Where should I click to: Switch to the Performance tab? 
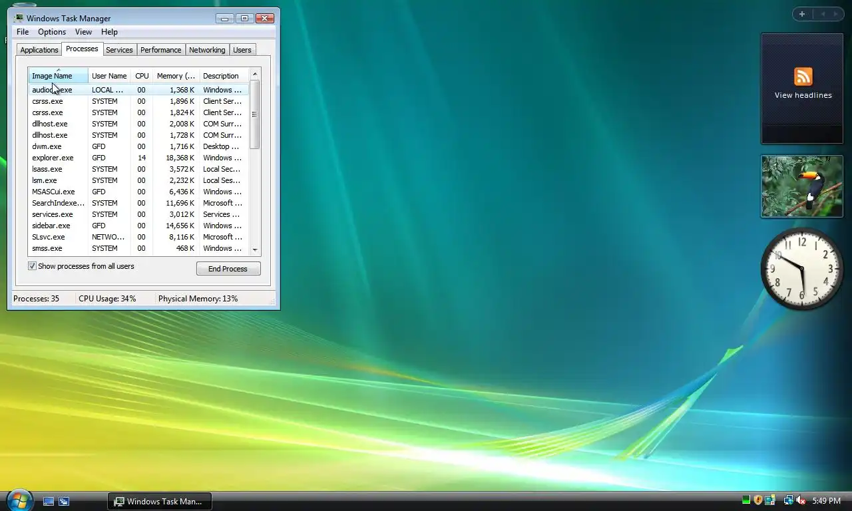(x=160, y=50)
